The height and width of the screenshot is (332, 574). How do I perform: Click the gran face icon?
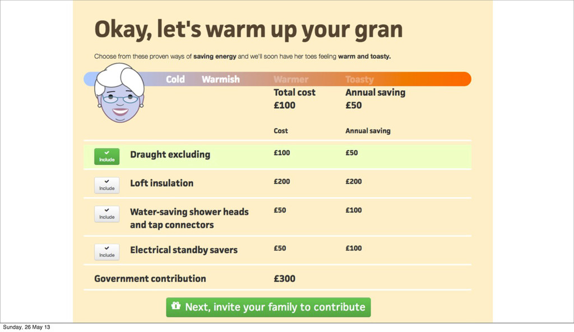coord(119,93)
